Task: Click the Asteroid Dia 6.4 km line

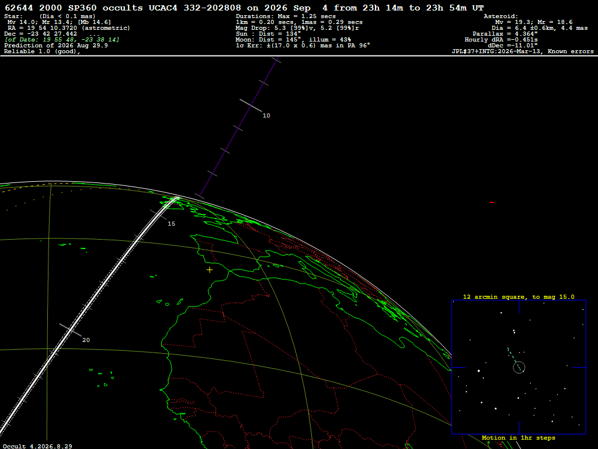Action: pyautogui.click(x=540, y=28)
